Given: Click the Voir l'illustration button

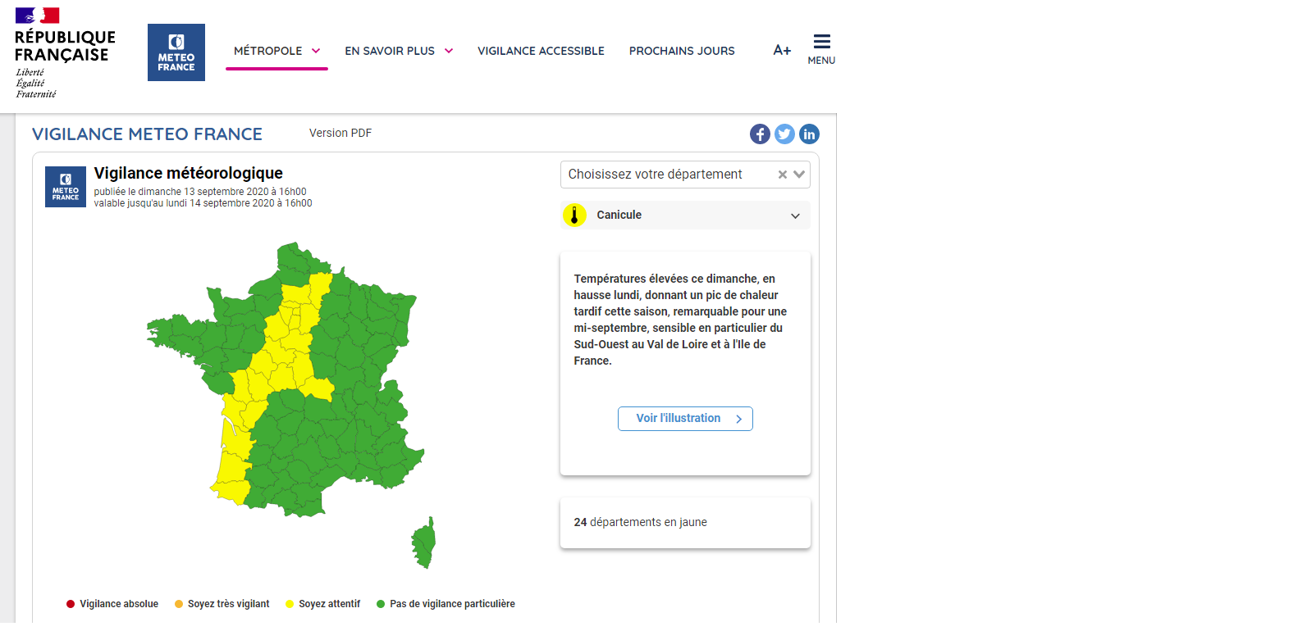Looking at the screenshot, I should pyautogui.click(x=685, y=419).
